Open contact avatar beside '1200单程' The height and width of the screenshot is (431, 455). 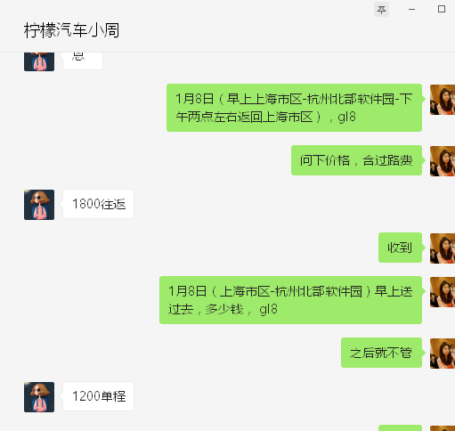tap(39, 397)
